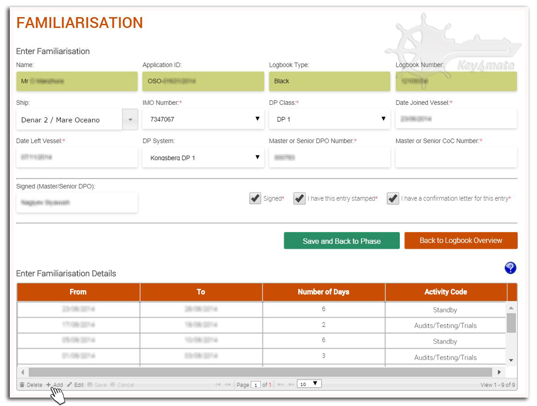Go to the next grid page
537x406 pixels.
(x=280, y=384)
